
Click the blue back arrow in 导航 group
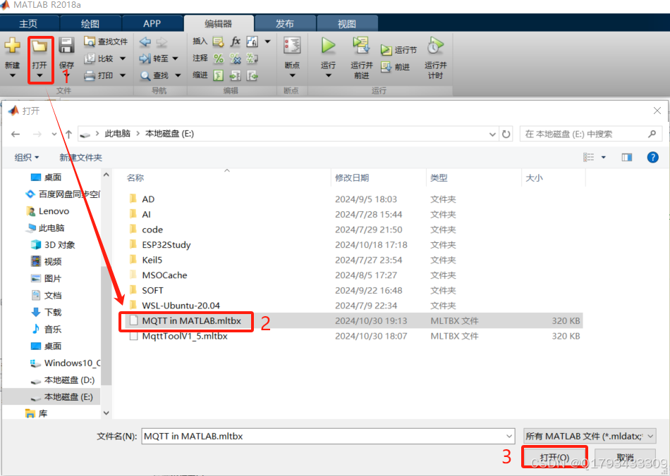[x=145, y=42]
